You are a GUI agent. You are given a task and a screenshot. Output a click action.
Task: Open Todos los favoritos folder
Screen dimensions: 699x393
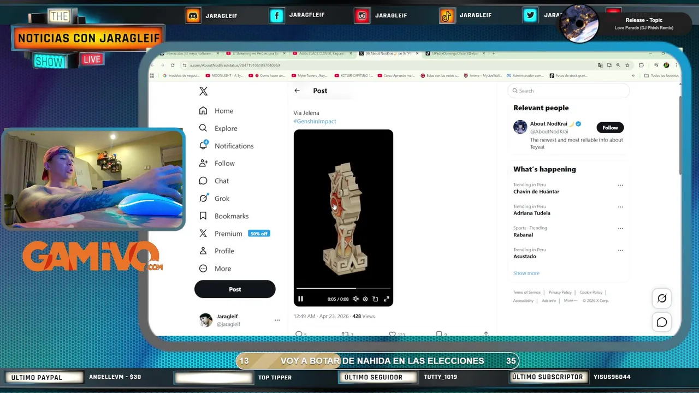662,76
